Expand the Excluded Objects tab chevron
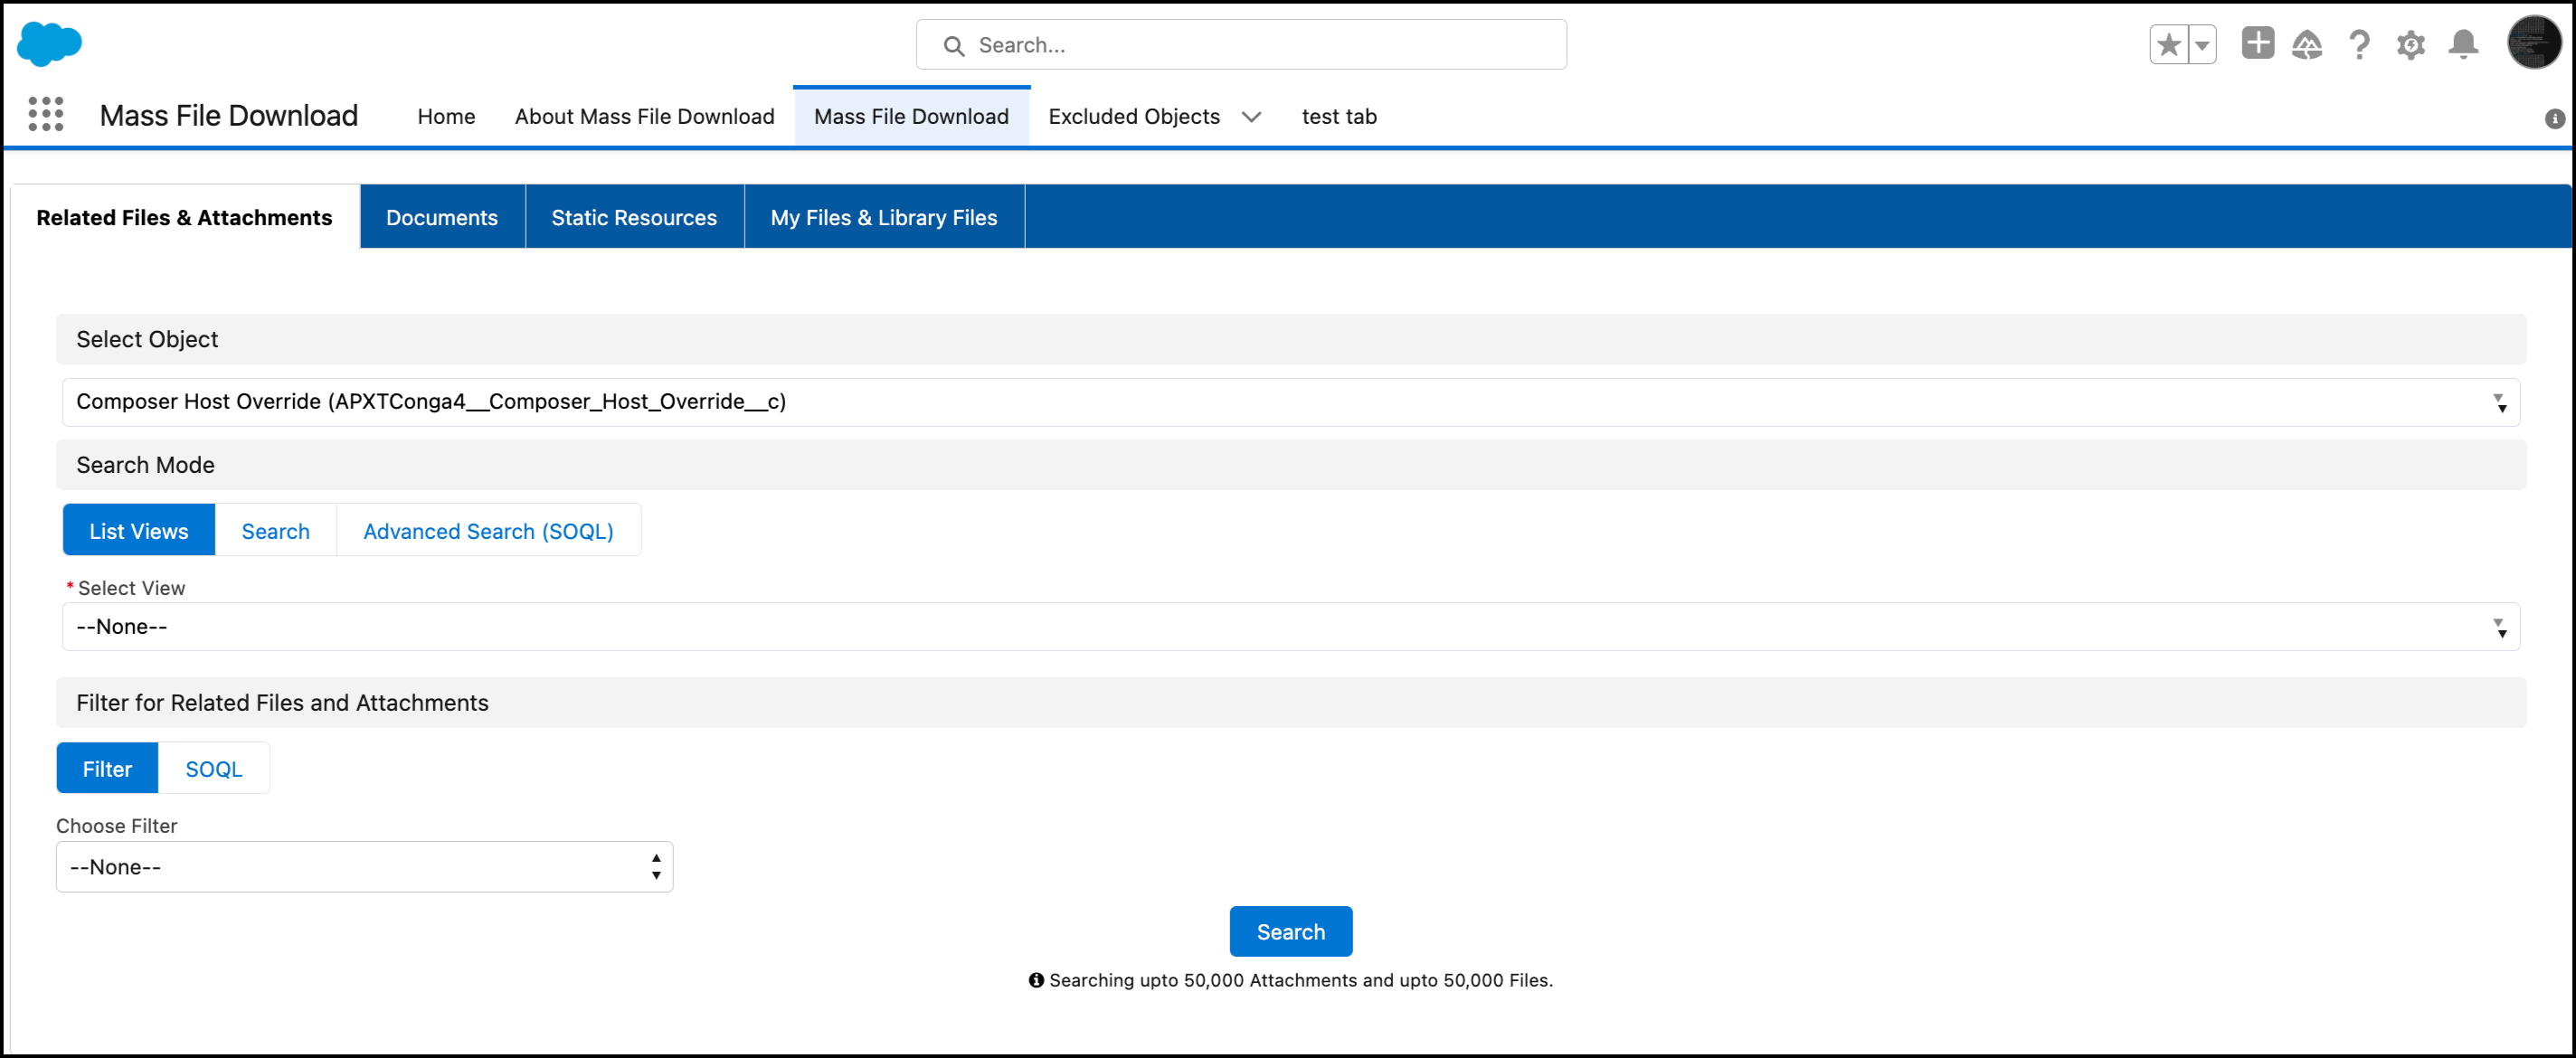2576x1058 pixels. coord(1251,117)
